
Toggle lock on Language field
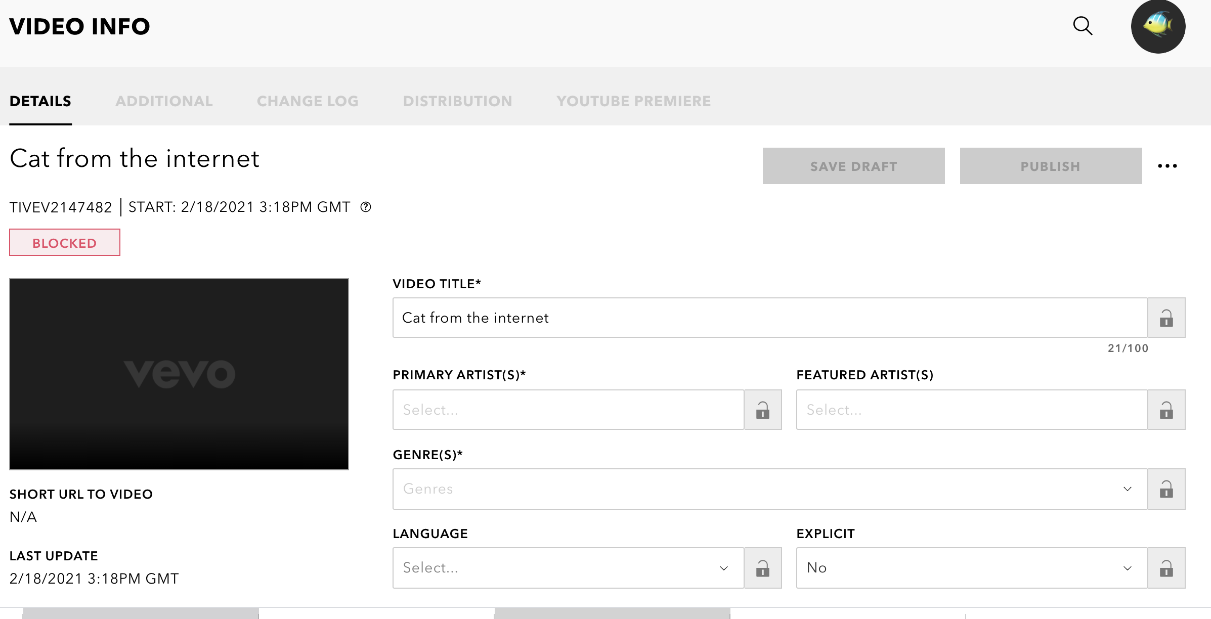point(763,568)
